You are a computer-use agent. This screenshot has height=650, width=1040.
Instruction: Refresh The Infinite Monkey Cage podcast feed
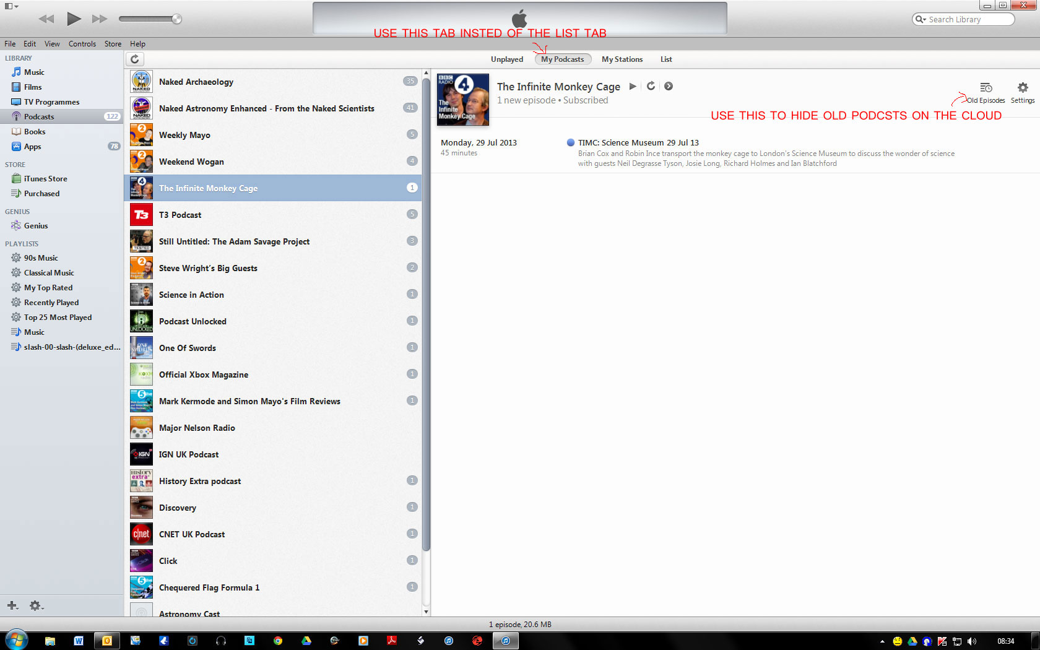651,86
